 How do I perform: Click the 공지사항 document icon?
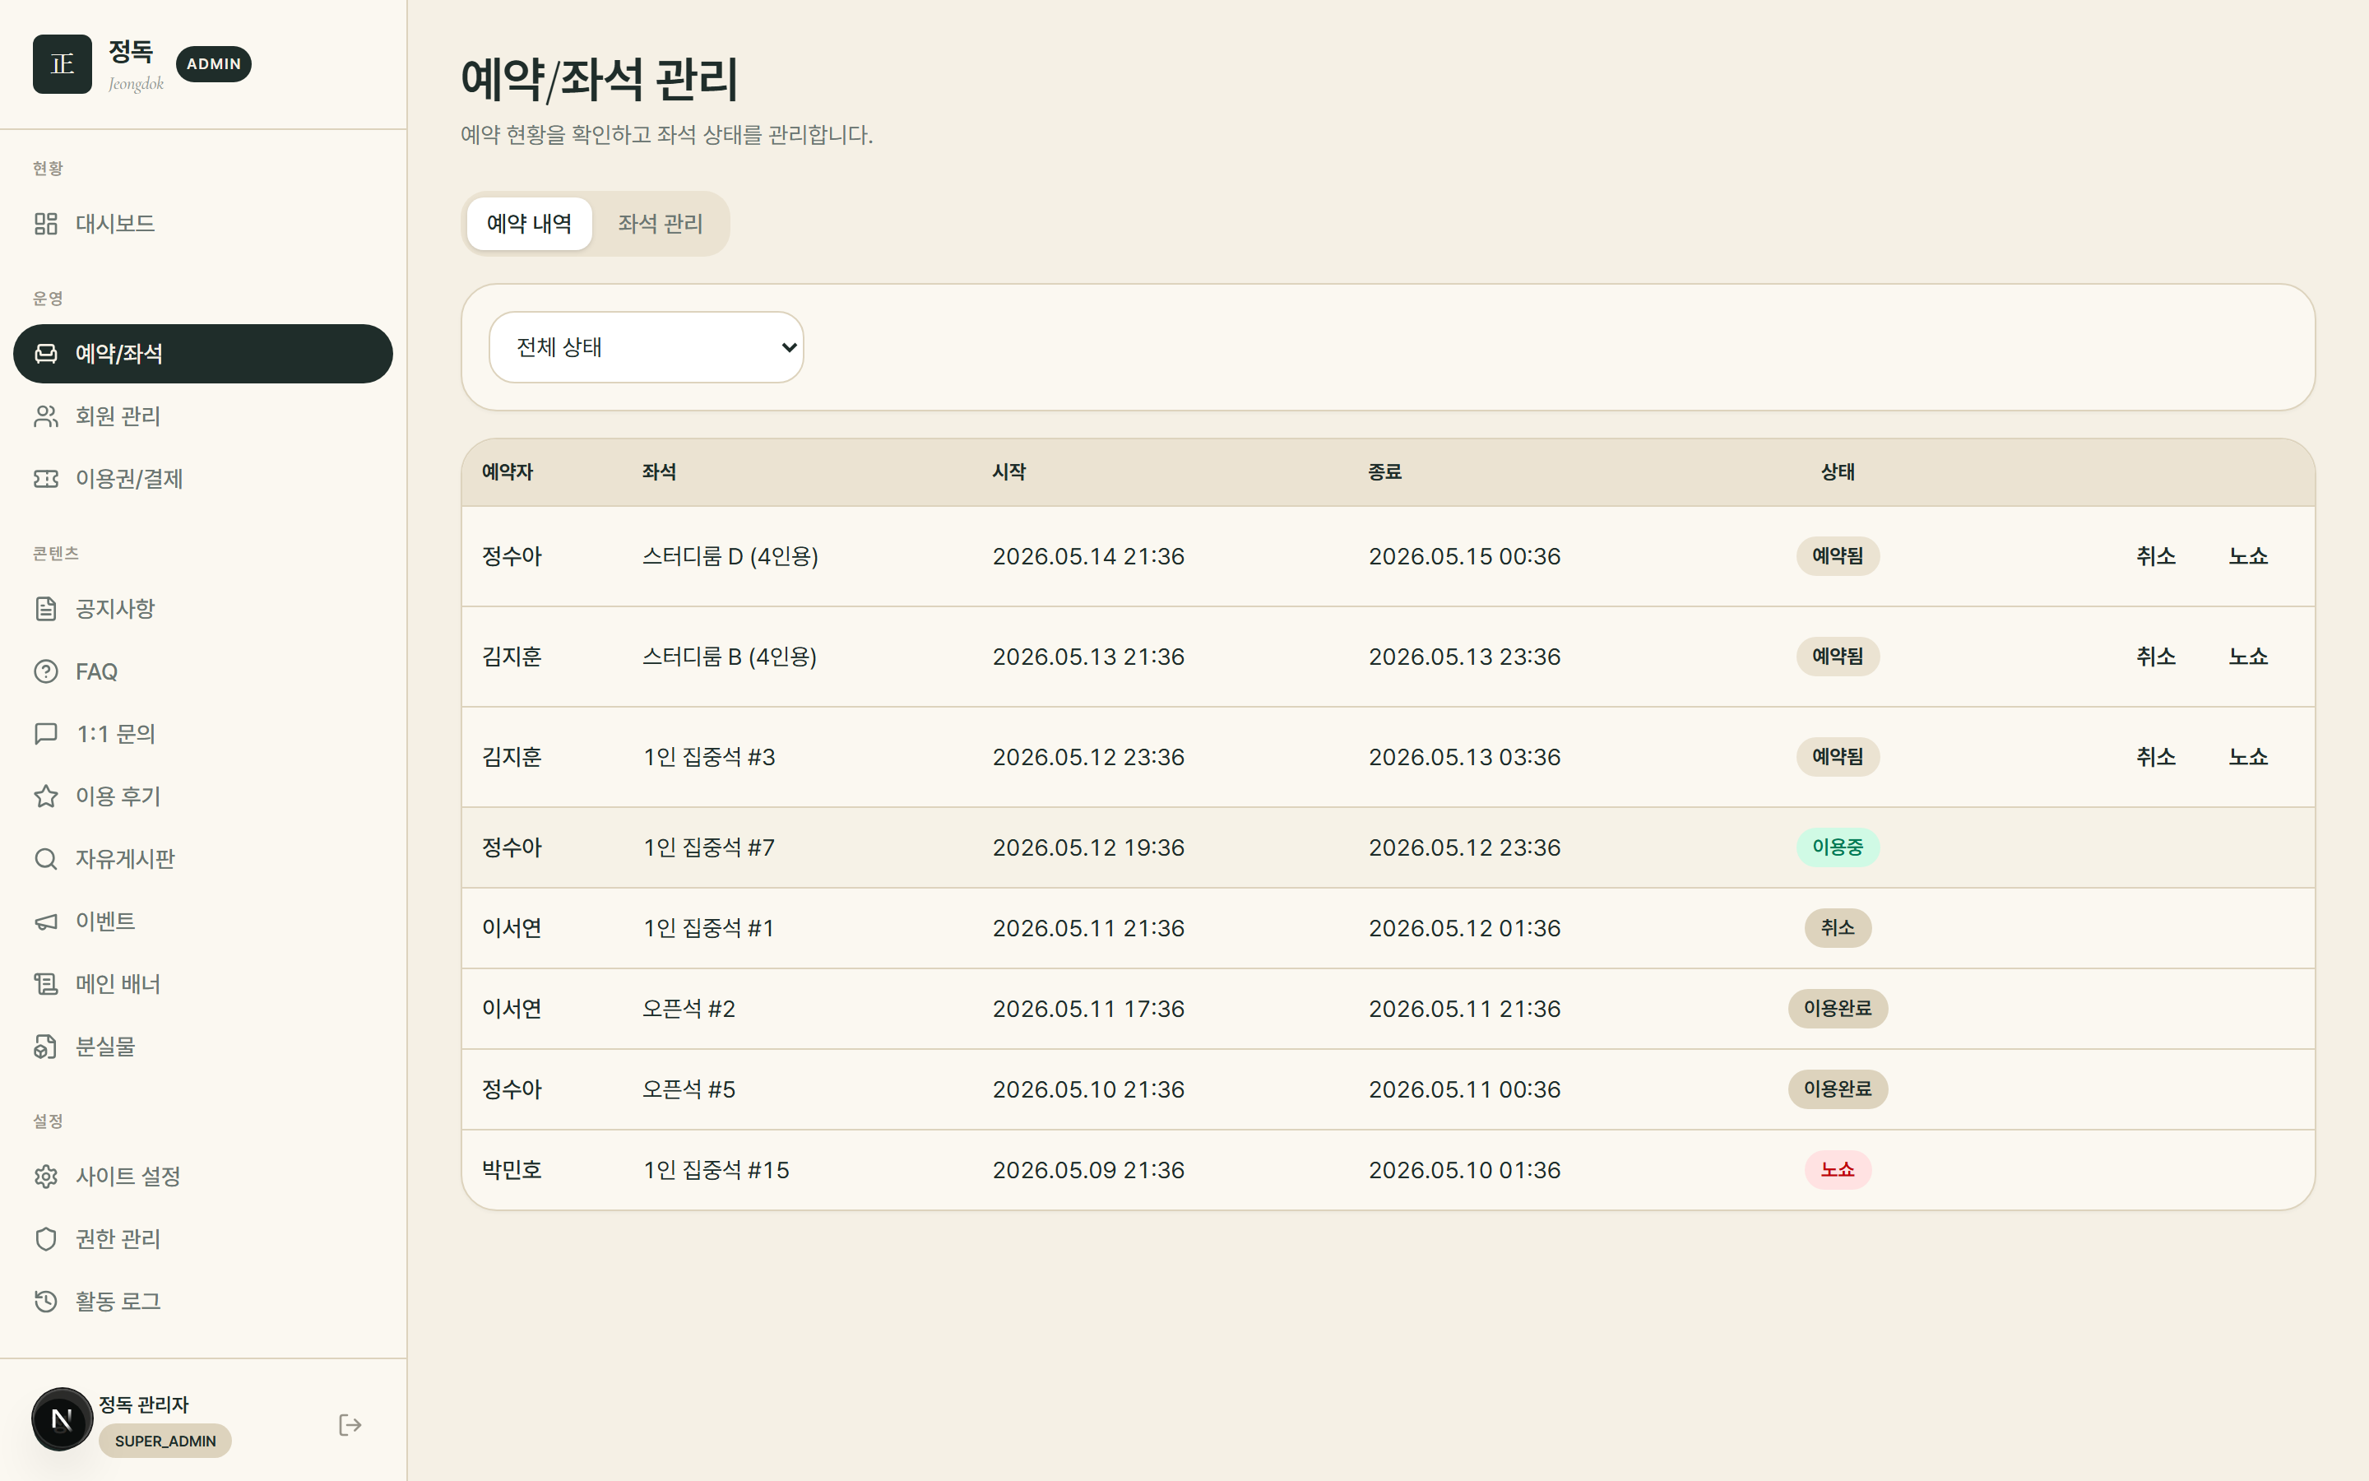pyautogui.click(x=46, y=609)
